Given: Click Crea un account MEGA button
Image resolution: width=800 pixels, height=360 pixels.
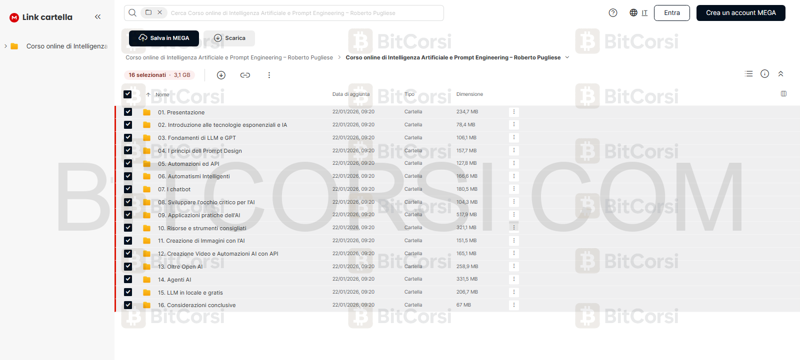Looking at the screenshot, I should pos(740,13).
